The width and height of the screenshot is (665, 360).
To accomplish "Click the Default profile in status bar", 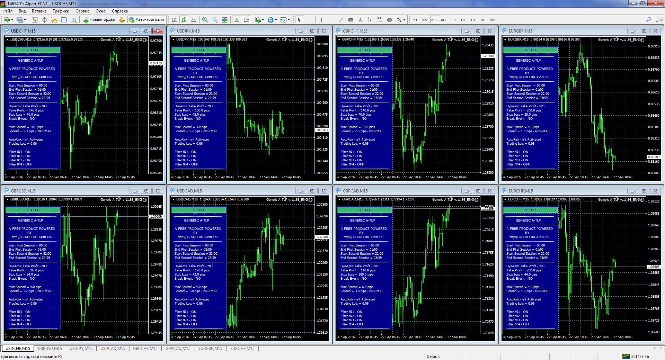I will tap(433, 357).
